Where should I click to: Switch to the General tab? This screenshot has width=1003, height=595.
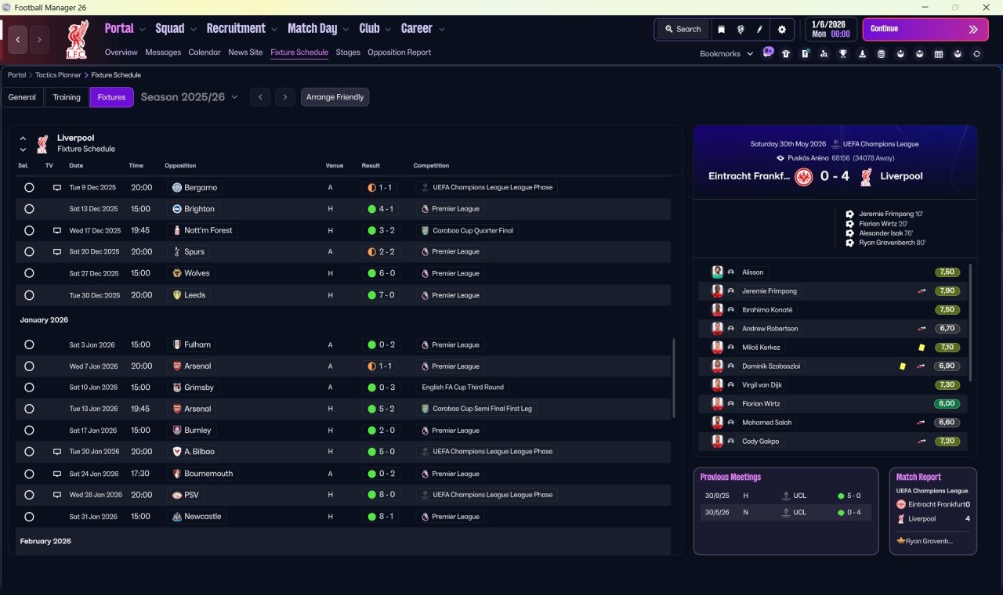22,97
